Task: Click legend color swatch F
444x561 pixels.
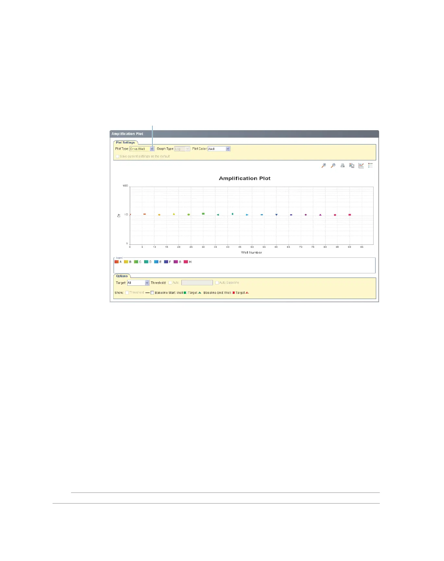Action: point(166,262)
